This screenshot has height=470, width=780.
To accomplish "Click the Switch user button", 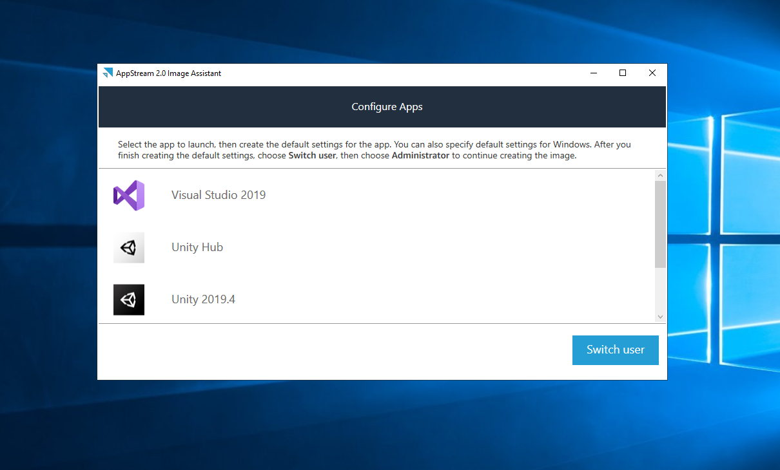I will 616,350.
